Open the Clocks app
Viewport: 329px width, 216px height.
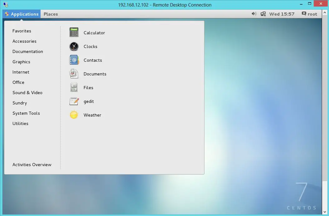[90, 46]
